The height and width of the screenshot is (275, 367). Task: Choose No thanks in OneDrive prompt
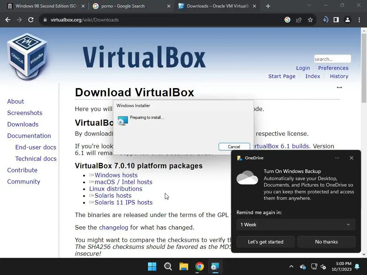click(x=326, y=242)
